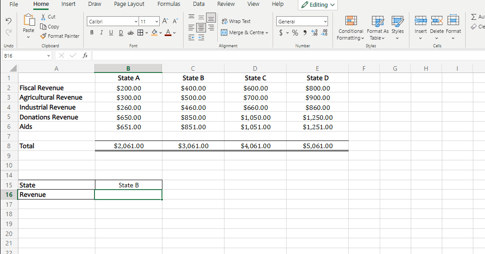The image size is (485, 254).
Task: Click the accounting dollar format icon
Action: click(281, 32)
